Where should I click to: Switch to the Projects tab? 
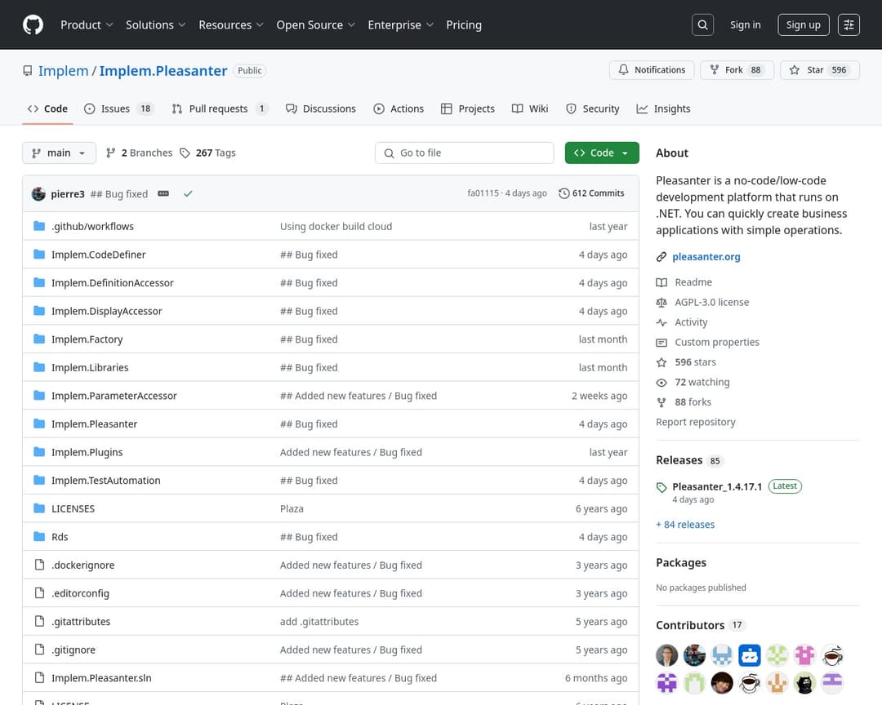coord(467,109)
